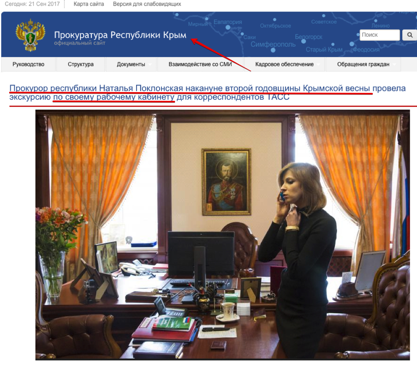Click the Сегодня: 21 Сен 2017 date text
Viewport: 417px width, 366px height.
32,4
